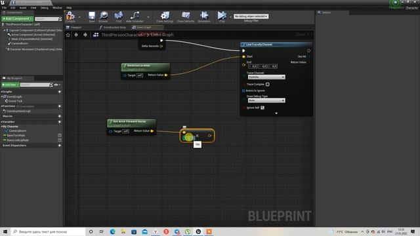Open the Debug menu

point(44,8)
